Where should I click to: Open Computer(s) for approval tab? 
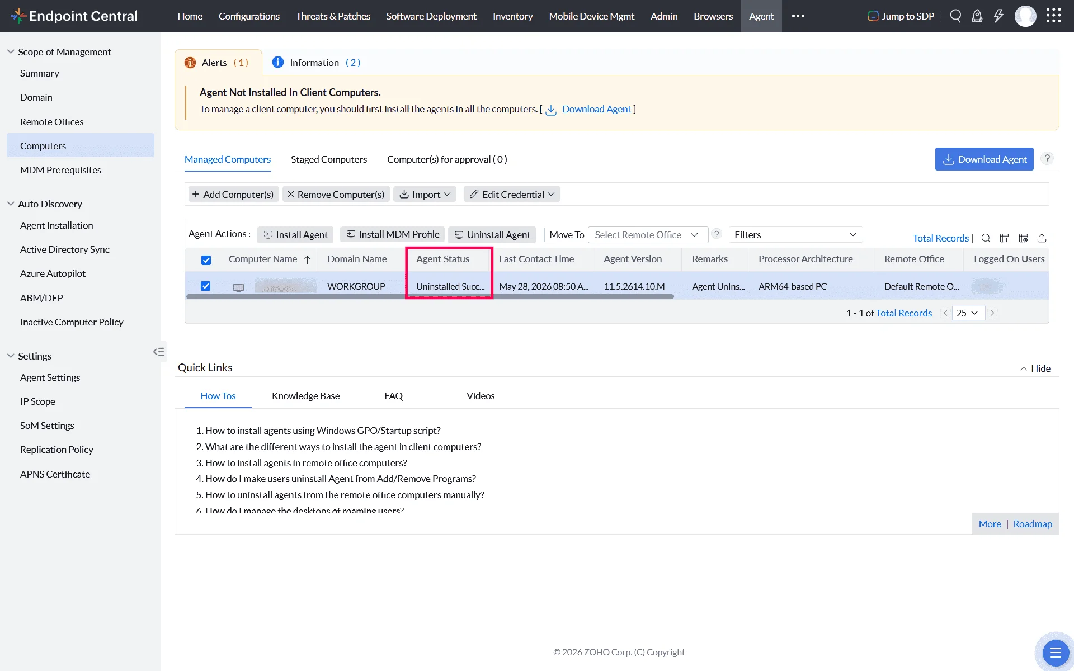pyautogui.click(x=447, y=159)
